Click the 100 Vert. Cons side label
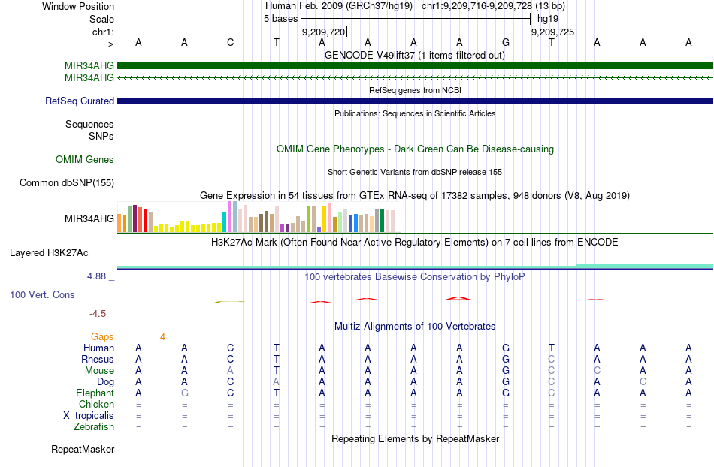Image resolution: width=714 pixels, height=467 pixels. [42, 294]
